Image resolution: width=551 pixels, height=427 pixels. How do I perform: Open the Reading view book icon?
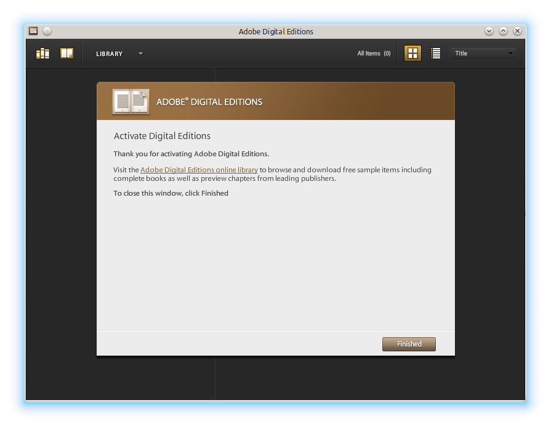[x=66, y=54]
